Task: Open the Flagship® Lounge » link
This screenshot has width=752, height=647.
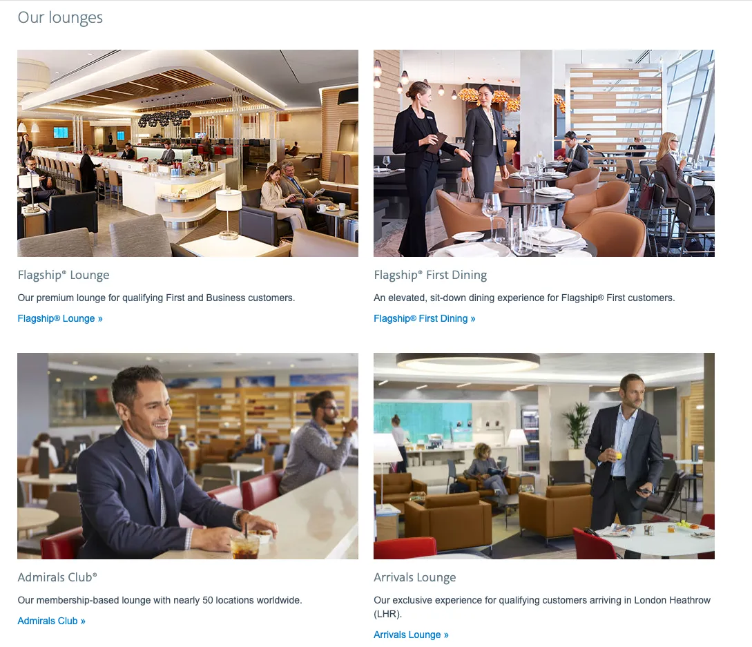Action: click(x=60, y=318)
